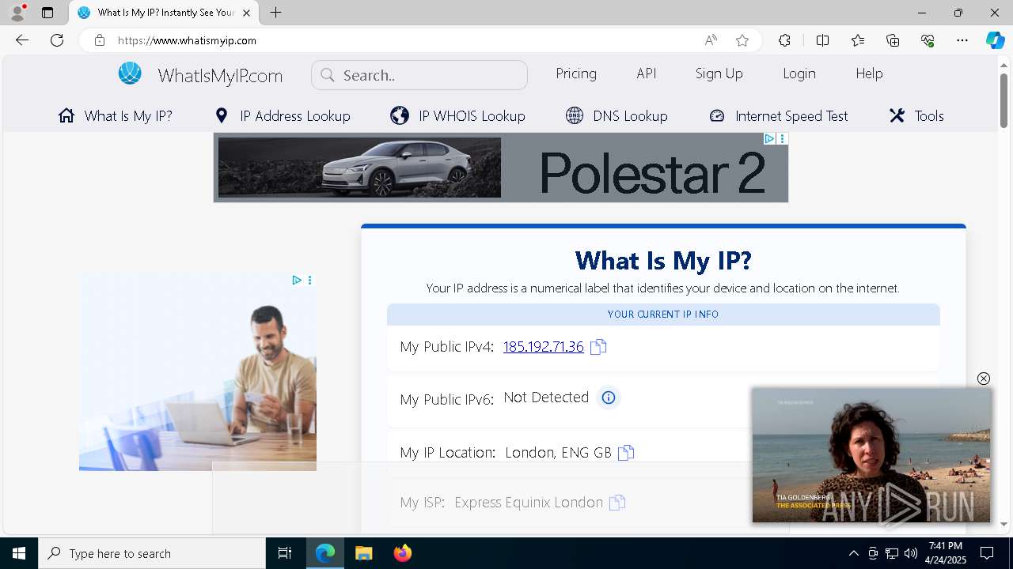
Task: Refresh the current page
Action: tap(57, 40)
